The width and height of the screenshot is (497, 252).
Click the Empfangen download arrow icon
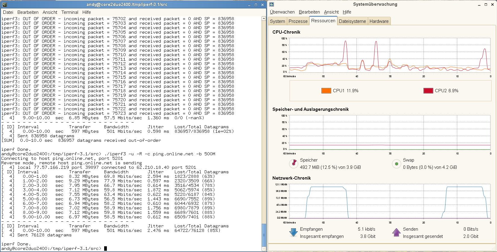point(293,232)
